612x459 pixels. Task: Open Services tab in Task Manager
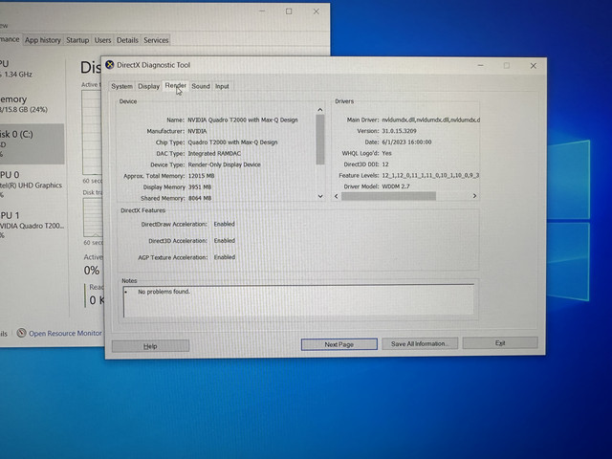pyautogui.click(x=156, y=40)
